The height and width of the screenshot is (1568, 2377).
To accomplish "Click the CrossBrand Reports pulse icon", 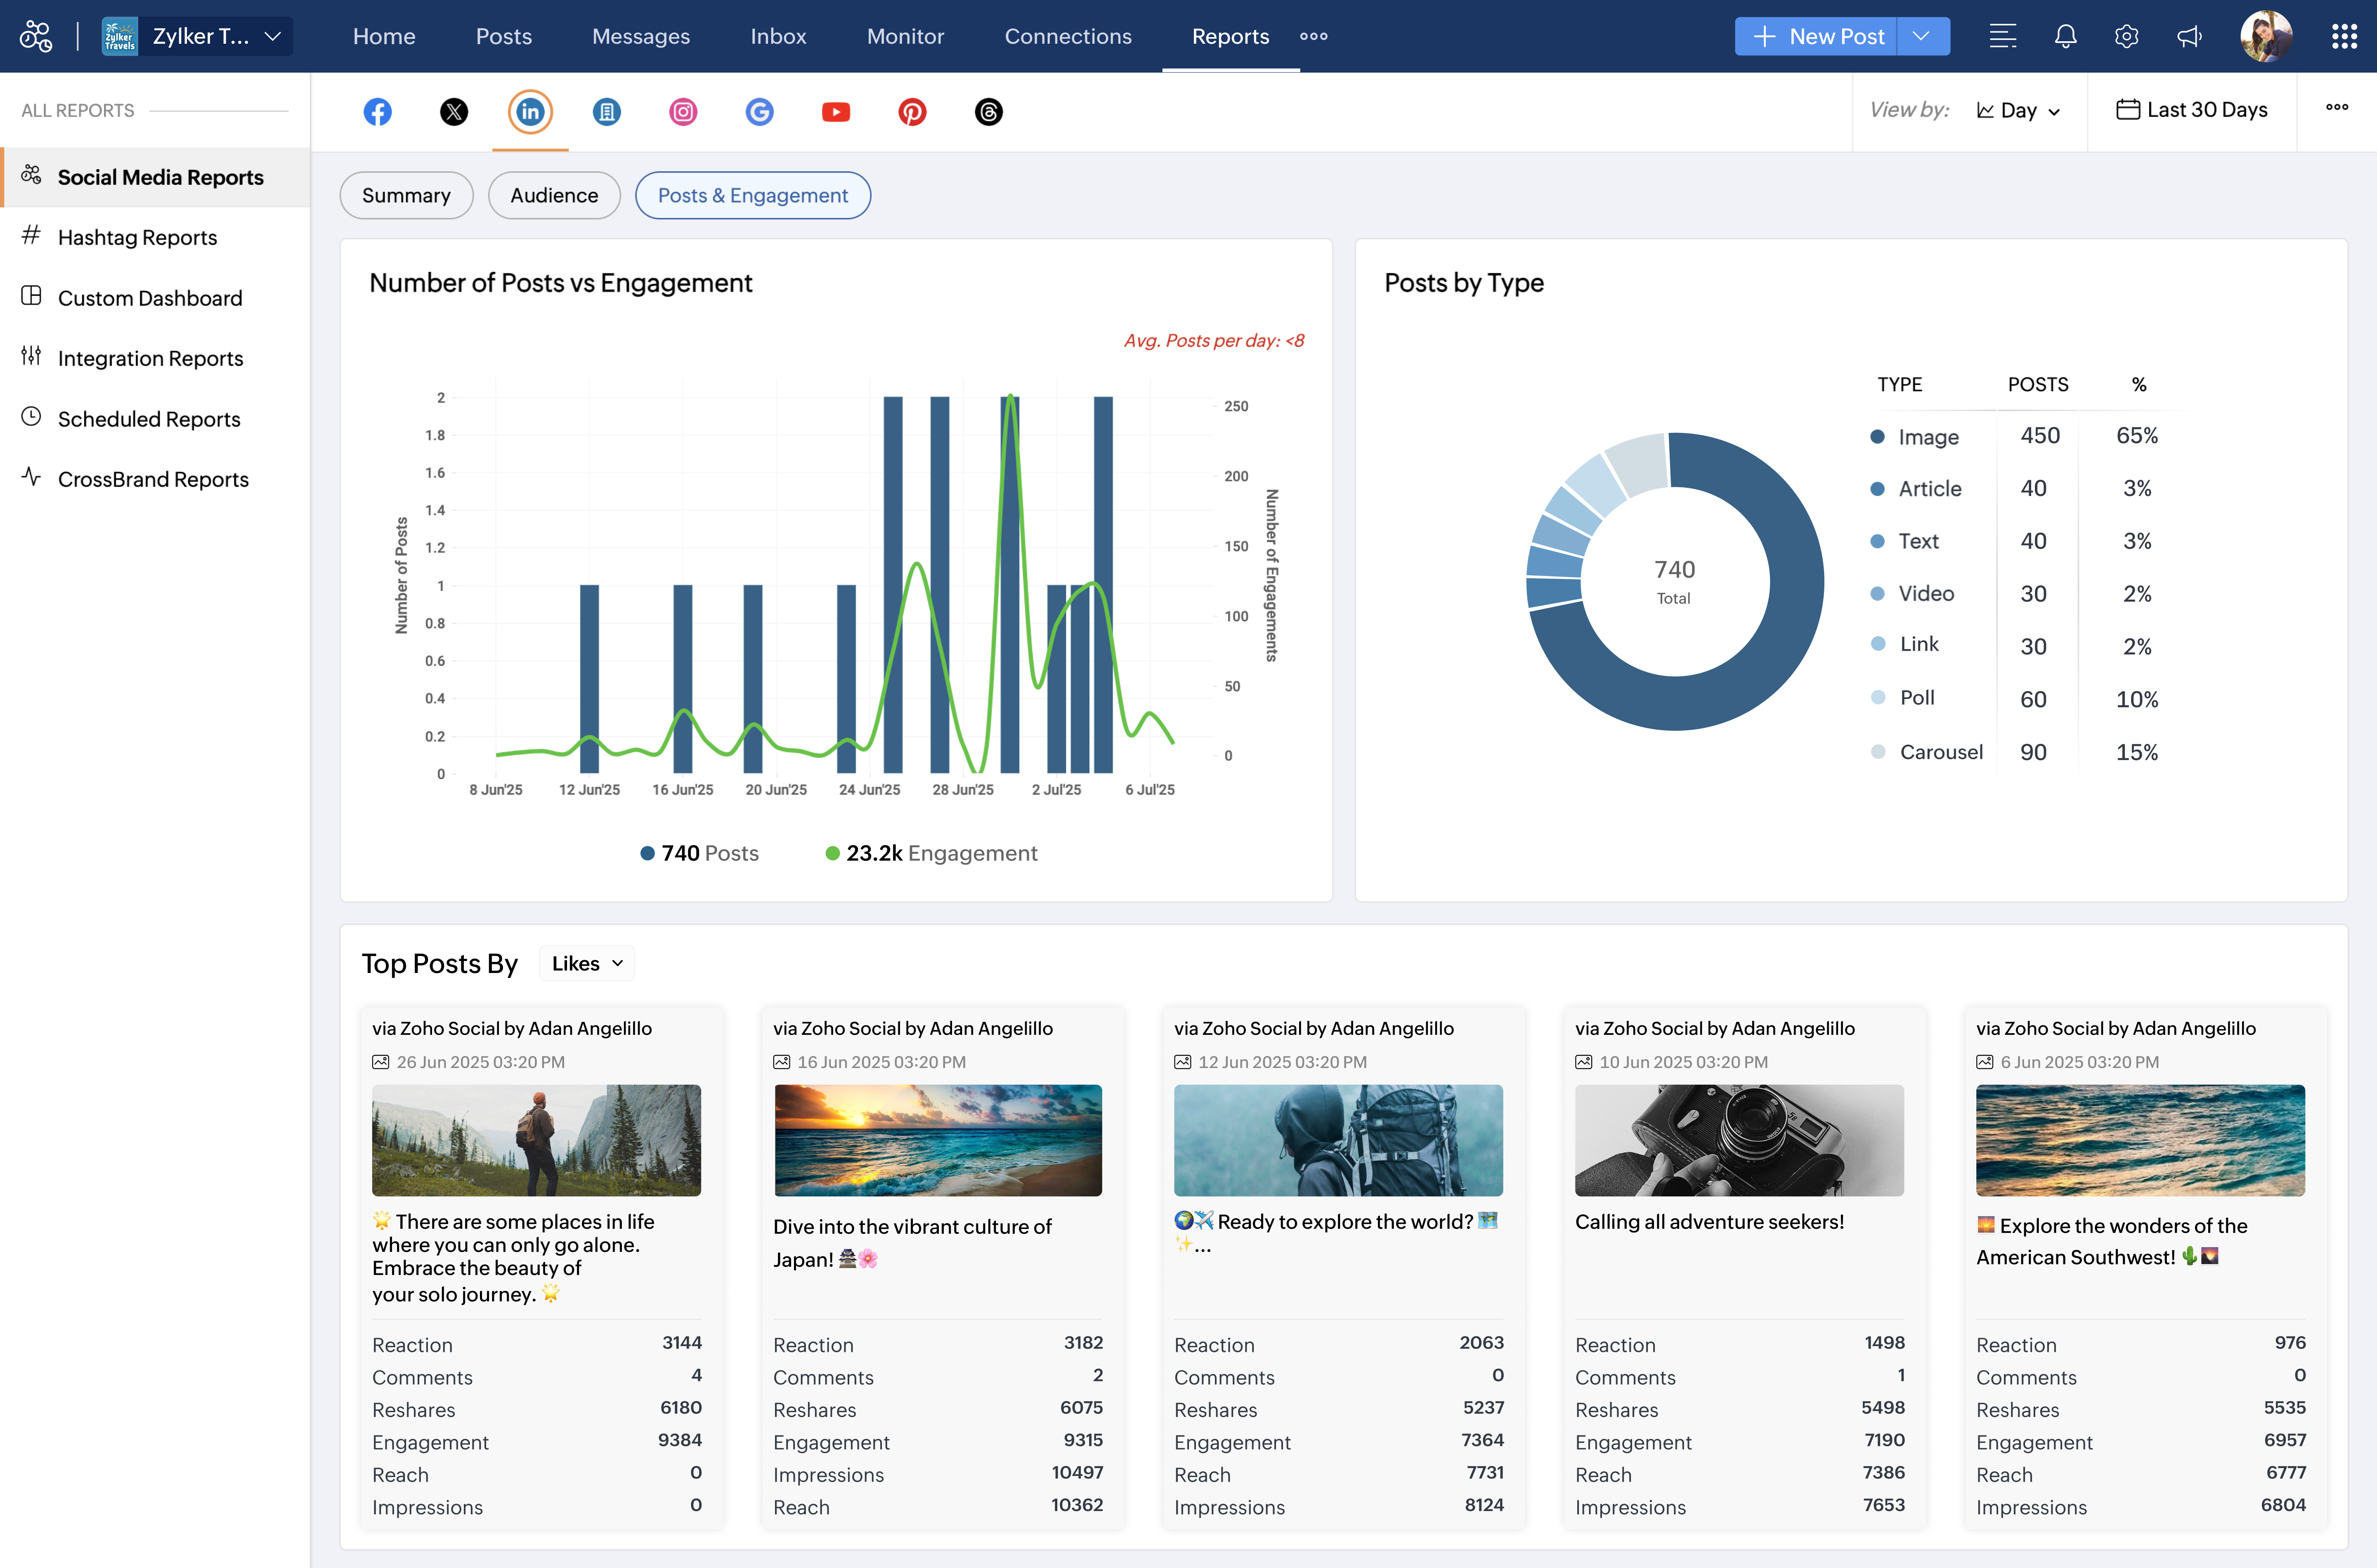I will tap(31, 477).
